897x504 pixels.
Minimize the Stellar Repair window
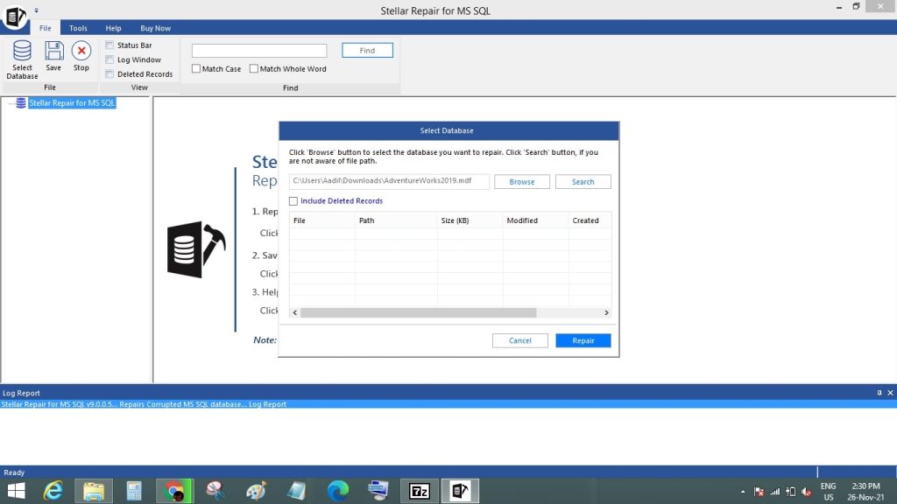pyautogui.click(x=838, y=7)
